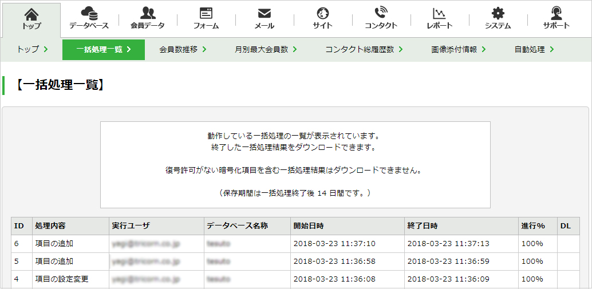
Task: Open the システム gear icon
Action: pos(498,14)
